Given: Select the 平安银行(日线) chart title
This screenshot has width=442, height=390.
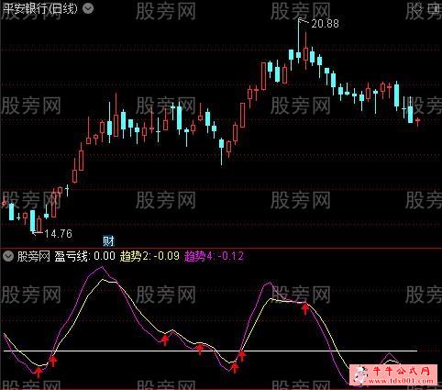Looking at the screenshot, I should point(39,8).
